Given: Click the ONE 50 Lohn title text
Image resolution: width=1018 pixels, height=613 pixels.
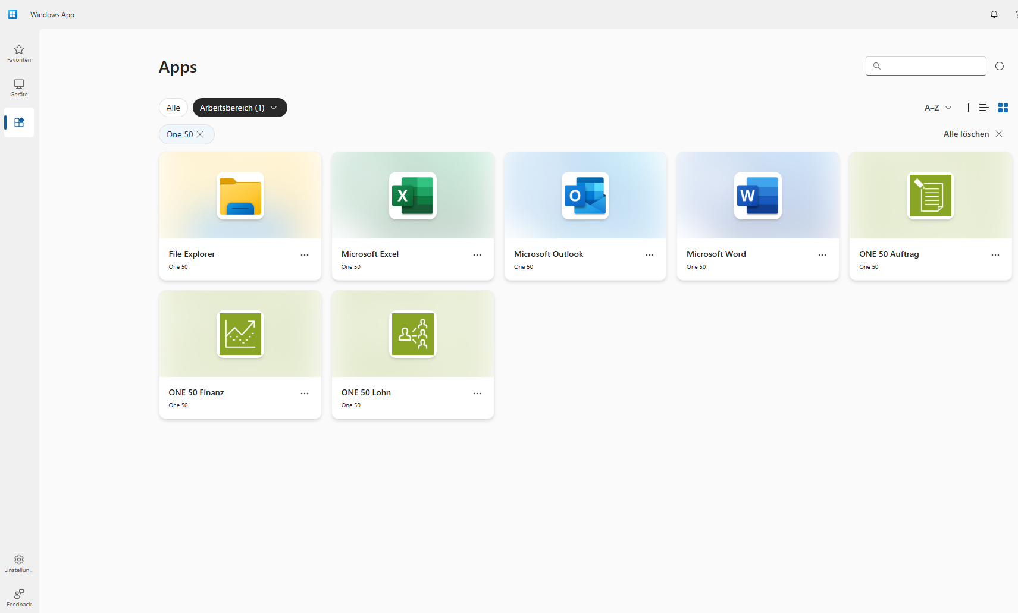Looking at the screenshot, I should (x=366, y=392).
